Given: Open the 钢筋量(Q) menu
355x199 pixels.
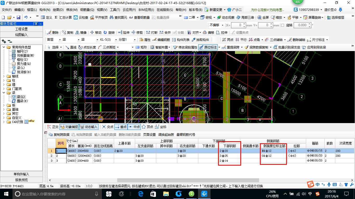Looking at the screenshot, I should pyautogui.click(x=87, y=10).
